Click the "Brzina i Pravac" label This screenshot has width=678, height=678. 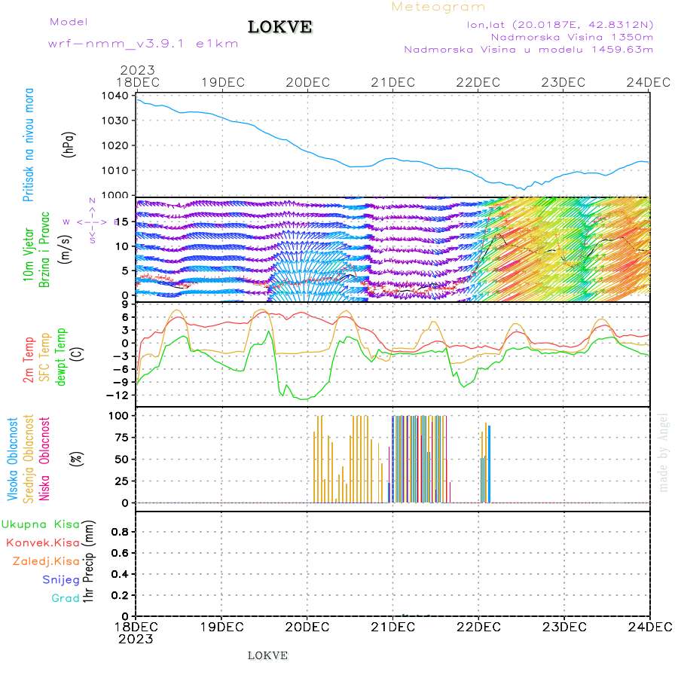click(44, 250)
